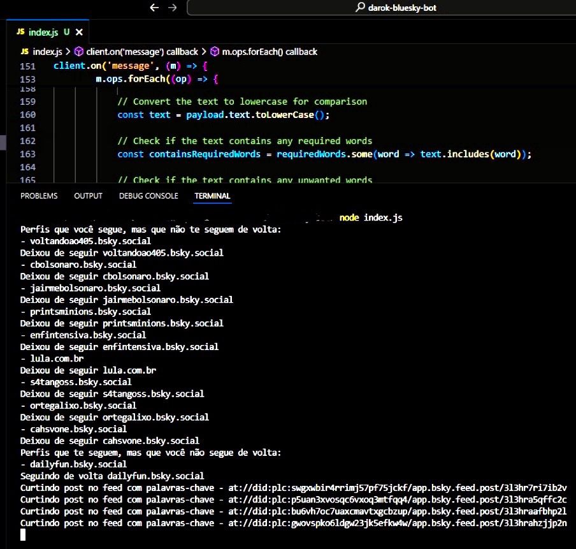Viewport: 576px width, 549px height.
Task: Expand the chevron before m.ops.forEach breadcrumb
Action: (204, 52)
